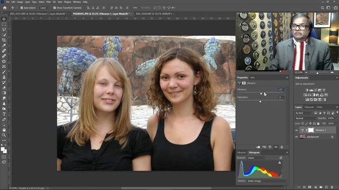Select the Hand tool
Viewport: 339px width, 190px height.
point(4,130)
